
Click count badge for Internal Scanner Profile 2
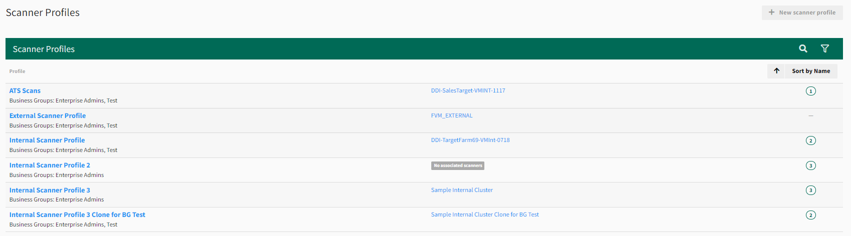(x=810, y=165)
